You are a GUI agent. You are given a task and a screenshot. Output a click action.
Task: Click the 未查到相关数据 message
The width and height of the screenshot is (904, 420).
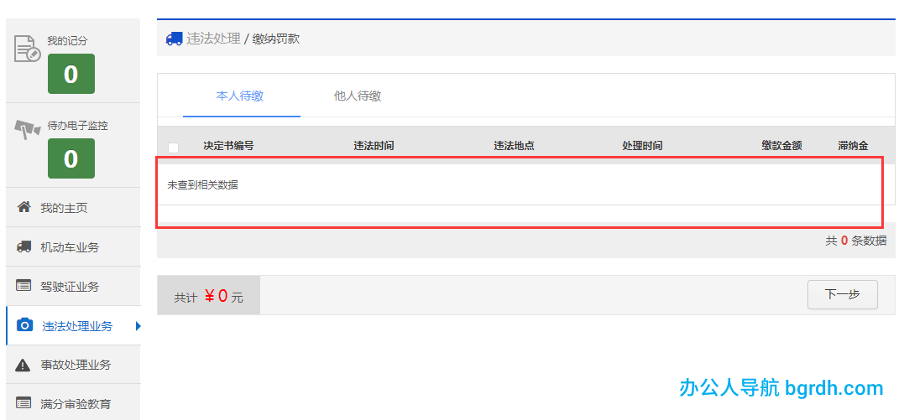203,185
